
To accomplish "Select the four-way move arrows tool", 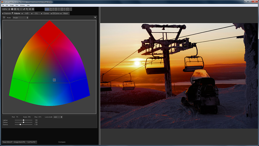I will [x=12, y=9].
